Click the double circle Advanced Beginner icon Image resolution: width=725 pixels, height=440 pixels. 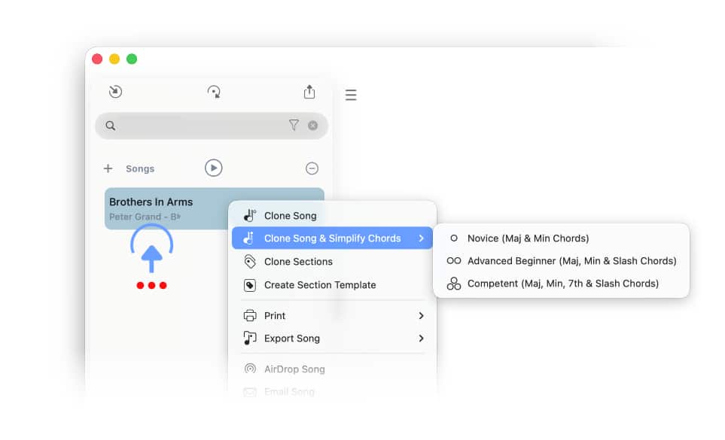(454, 261)
